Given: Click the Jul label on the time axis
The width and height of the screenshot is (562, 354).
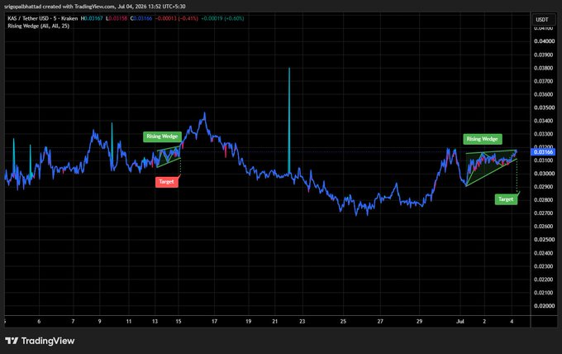Looking at the screenshot, I should point(460,322).
